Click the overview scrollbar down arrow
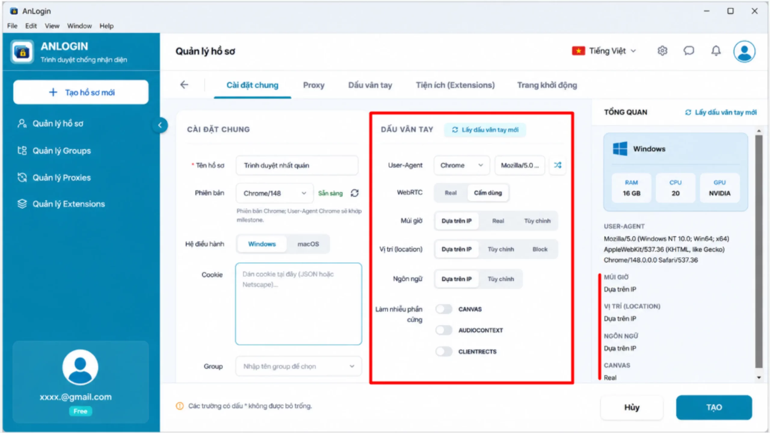Viewport: 770px width, 433px height. click(759, 377)
